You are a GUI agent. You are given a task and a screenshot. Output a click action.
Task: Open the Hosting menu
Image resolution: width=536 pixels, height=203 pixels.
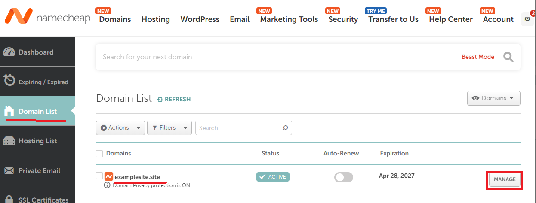(x=155, y=19)
